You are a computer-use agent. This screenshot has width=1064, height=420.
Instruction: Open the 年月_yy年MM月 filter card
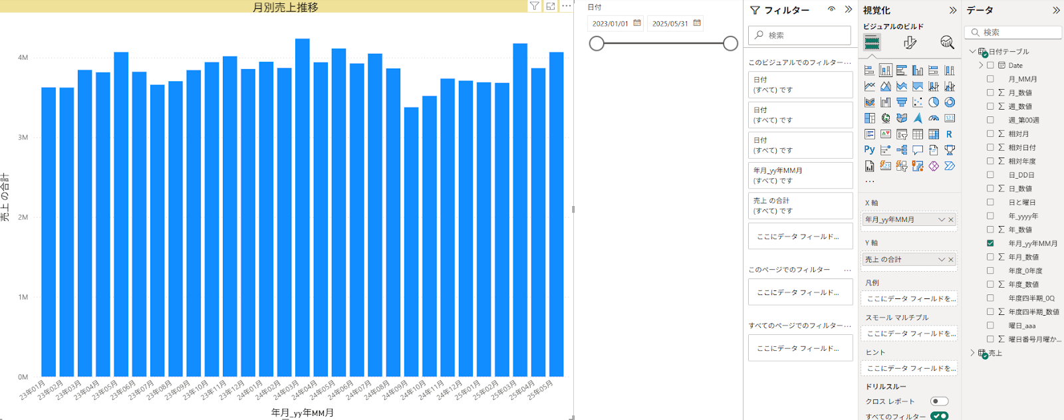click(x=801, y=175)
